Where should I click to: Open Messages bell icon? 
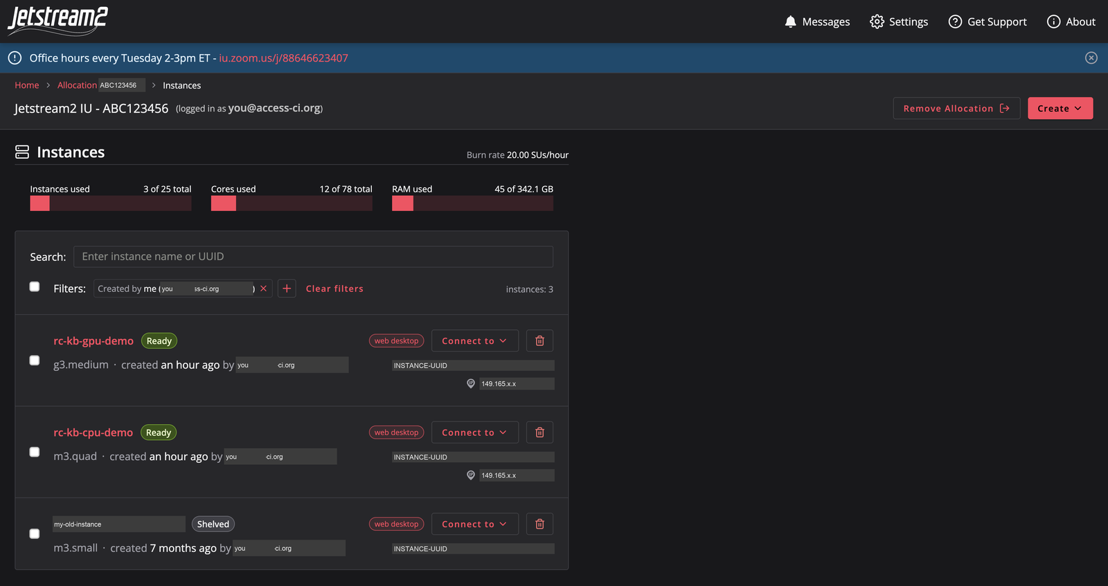[790, 21]
